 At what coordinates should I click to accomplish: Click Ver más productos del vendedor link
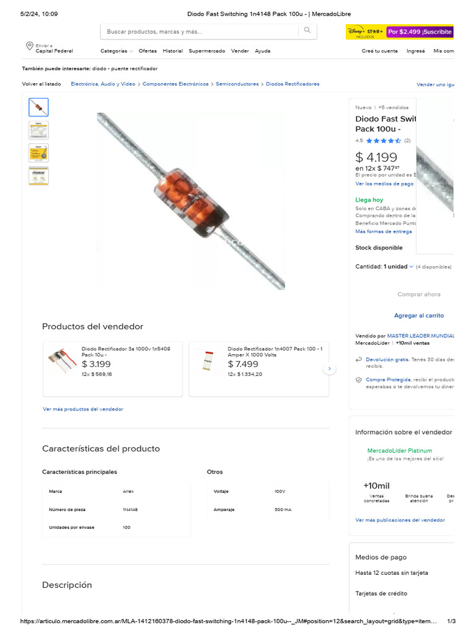click(x=83, y=409)
